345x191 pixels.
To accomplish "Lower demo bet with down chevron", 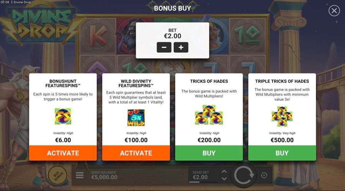I will [x=224, y=178].
